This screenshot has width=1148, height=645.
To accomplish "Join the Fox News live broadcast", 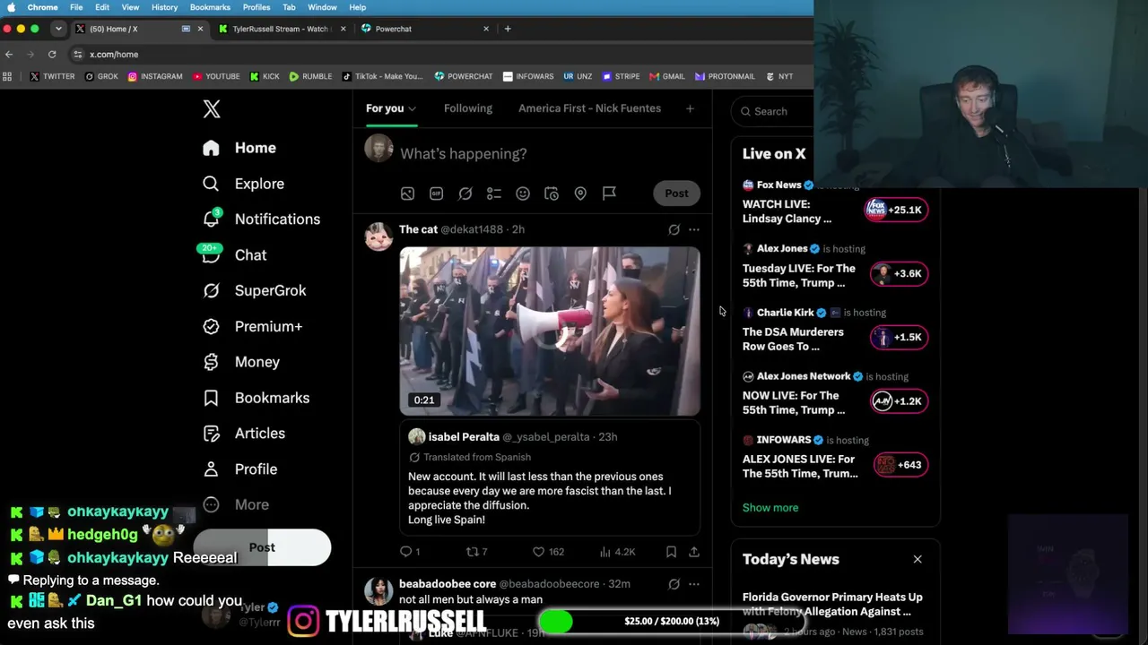I will pyautogui.click(x=896, y=210).
